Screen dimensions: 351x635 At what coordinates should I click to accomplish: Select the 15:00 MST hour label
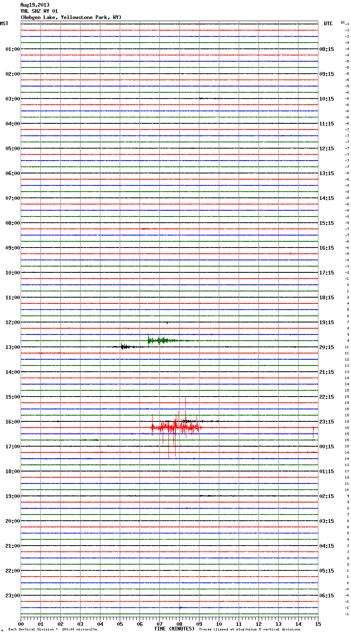point(13,397)
